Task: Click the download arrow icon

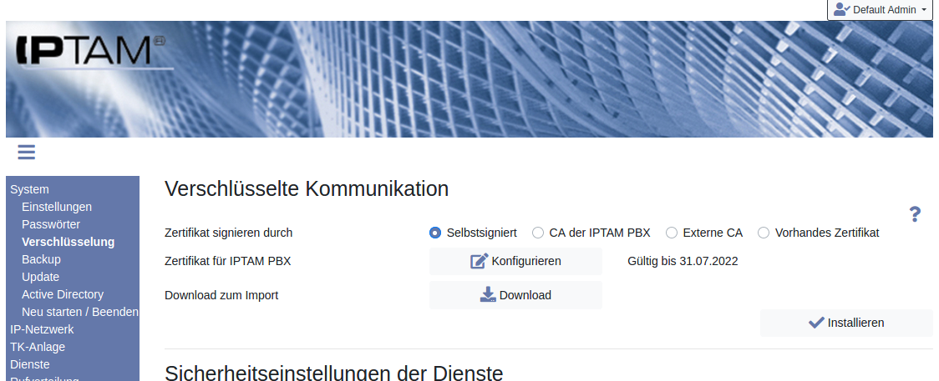Action: tap(488, 295)
